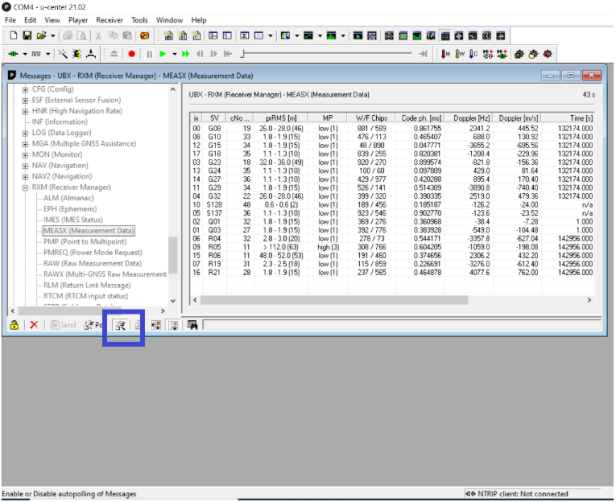This screenshot has height=502, width=616.
Task: Click the player position slider handle
Action: point(242,54)
